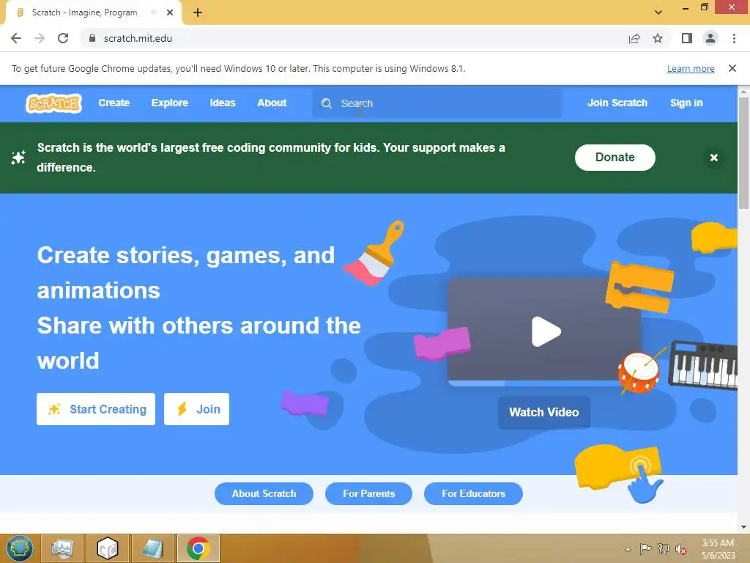Reload the page with the refresh icon
750x563 pixels.
(63, 38)
